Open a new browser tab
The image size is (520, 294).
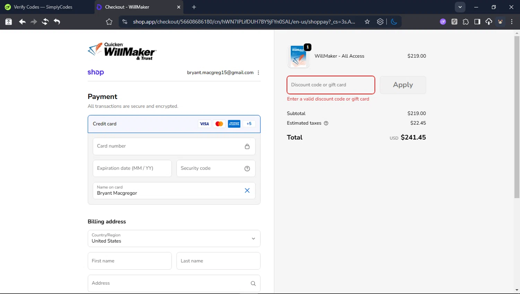194,7
